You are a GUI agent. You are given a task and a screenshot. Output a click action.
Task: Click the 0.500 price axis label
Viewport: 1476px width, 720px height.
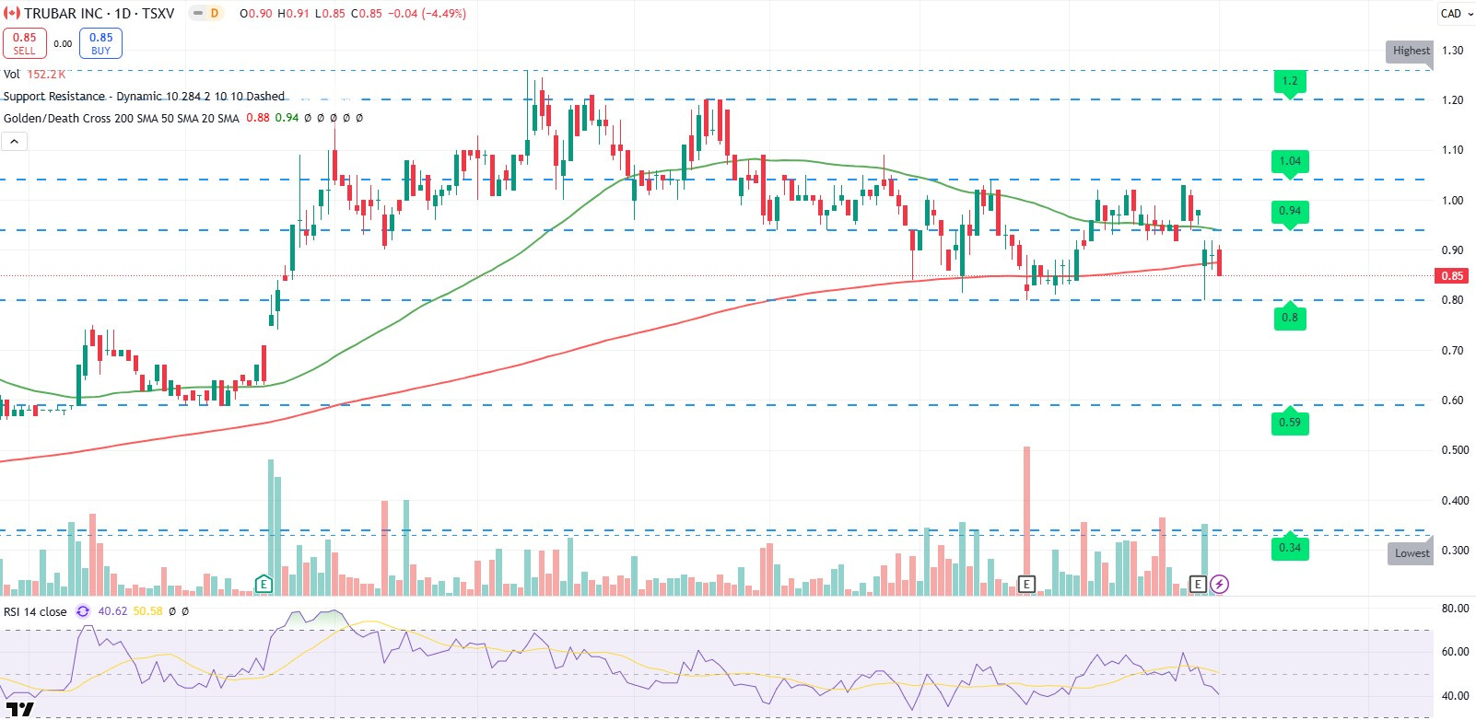coord(1455,450)
